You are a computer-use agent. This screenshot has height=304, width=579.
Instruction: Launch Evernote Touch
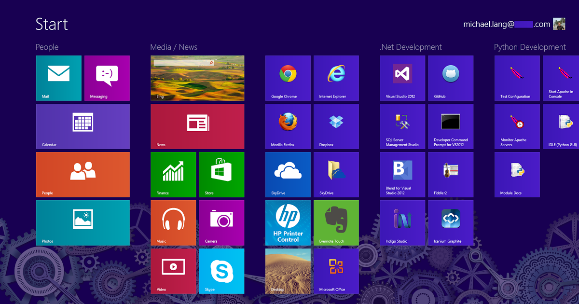pos(336,223)
